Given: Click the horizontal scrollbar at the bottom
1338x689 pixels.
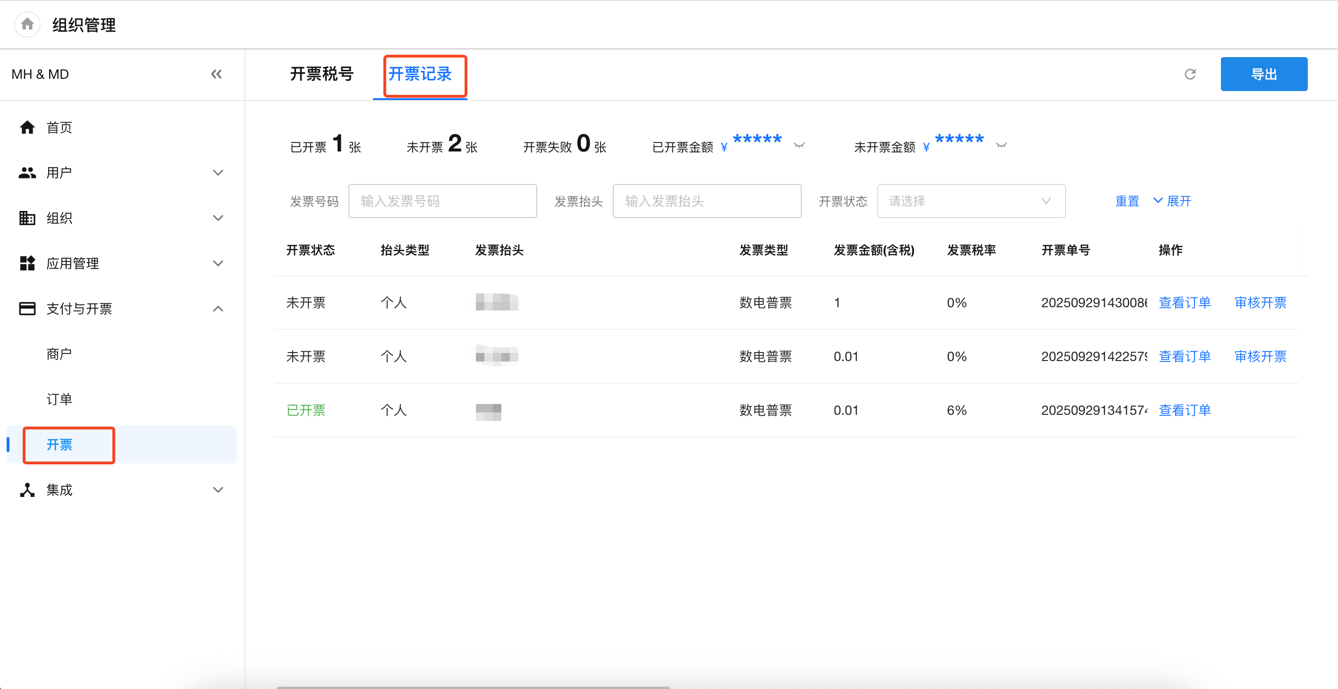Looking at the screenshot, I should [473, 686].
